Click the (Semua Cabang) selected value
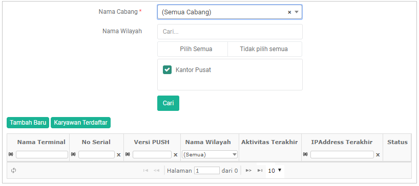The image size is (419, 186). click(186, 12)
